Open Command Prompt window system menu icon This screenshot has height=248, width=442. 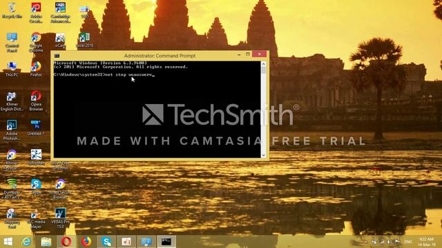coord(57,56)
